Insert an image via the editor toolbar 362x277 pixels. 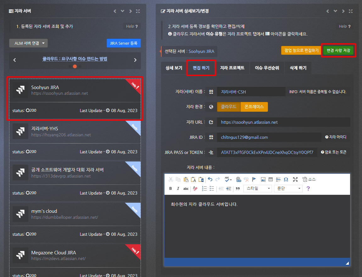pyautogui.click(x=263, y=179)
